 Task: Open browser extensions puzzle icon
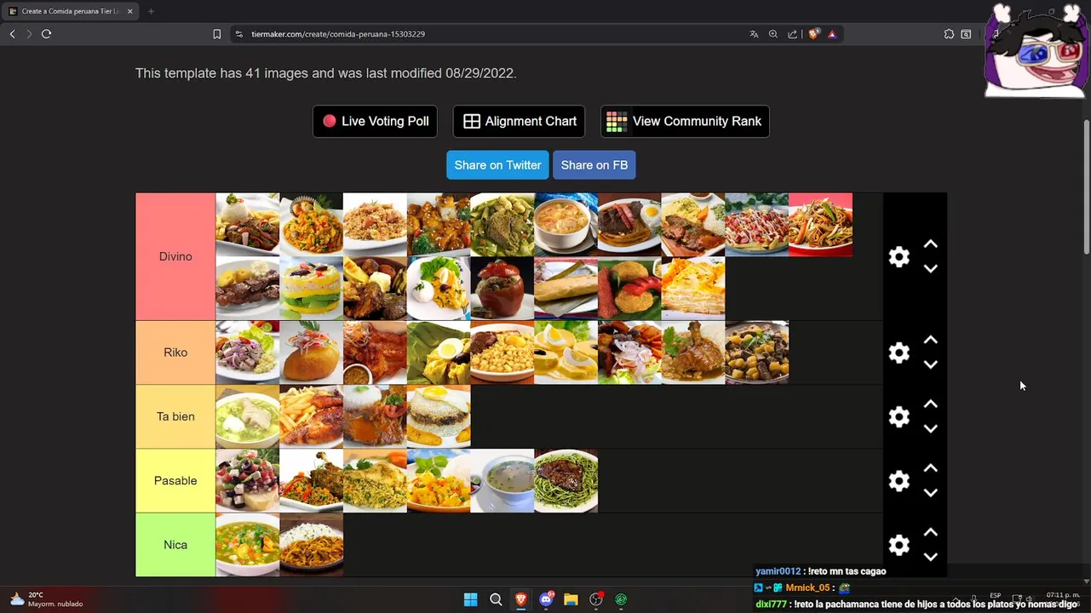pos(949,34)
